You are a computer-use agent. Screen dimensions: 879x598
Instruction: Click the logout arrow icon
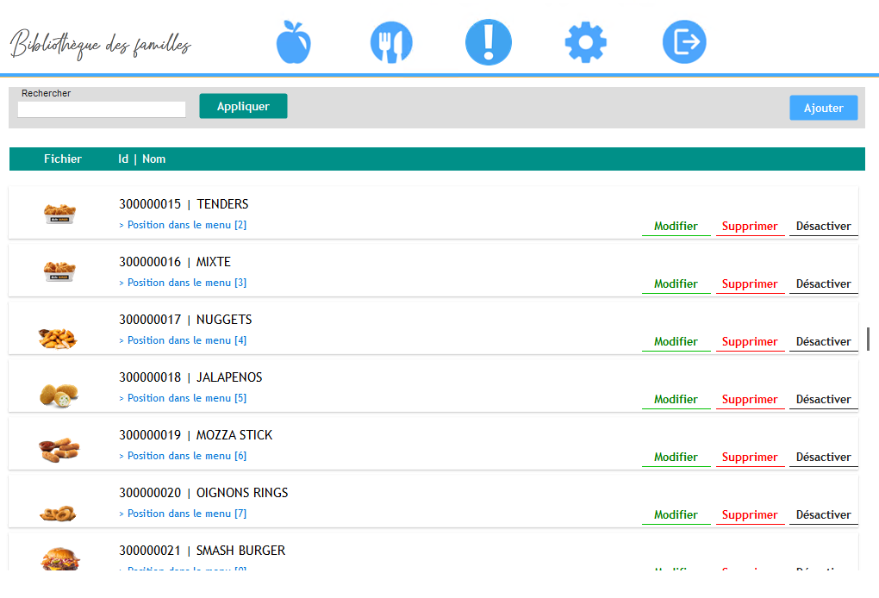click(x=684, y=42)
